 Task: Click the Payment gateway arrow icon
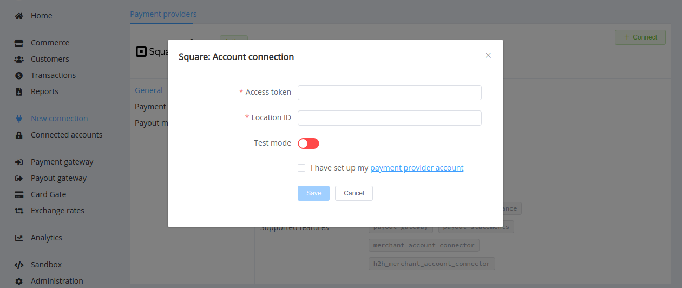point(19,162)
